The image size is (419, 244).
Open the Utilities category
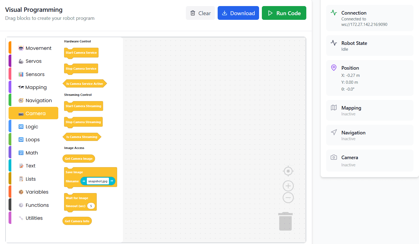(34, 218)
